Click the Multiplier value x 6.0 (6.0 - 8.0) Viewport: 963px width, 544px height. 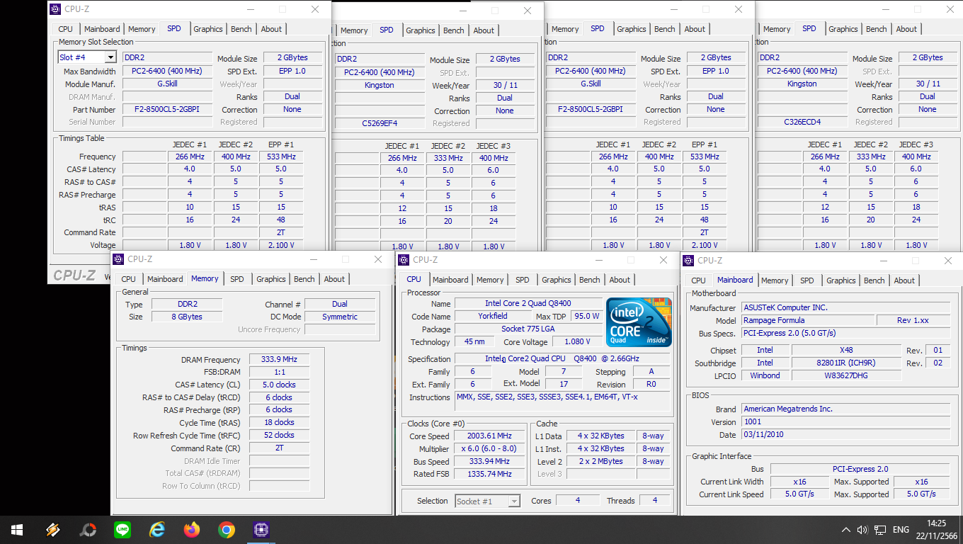pos(489,448)
